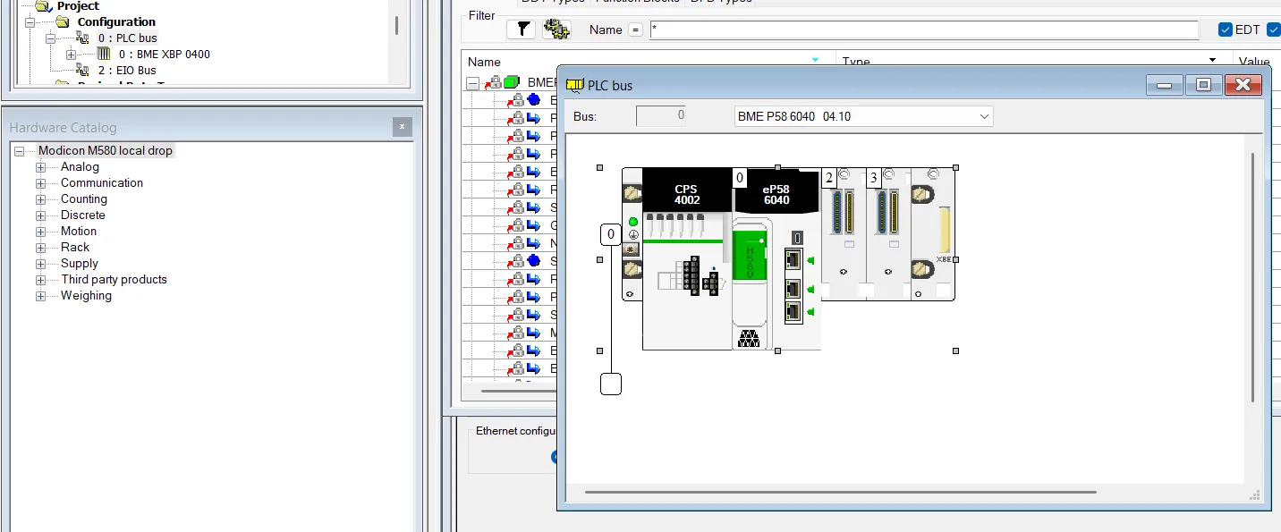Viewport: 1281px width, 532px height.
Task: Select the Weighing label in the catalog
Action: [x=86, y=295]
